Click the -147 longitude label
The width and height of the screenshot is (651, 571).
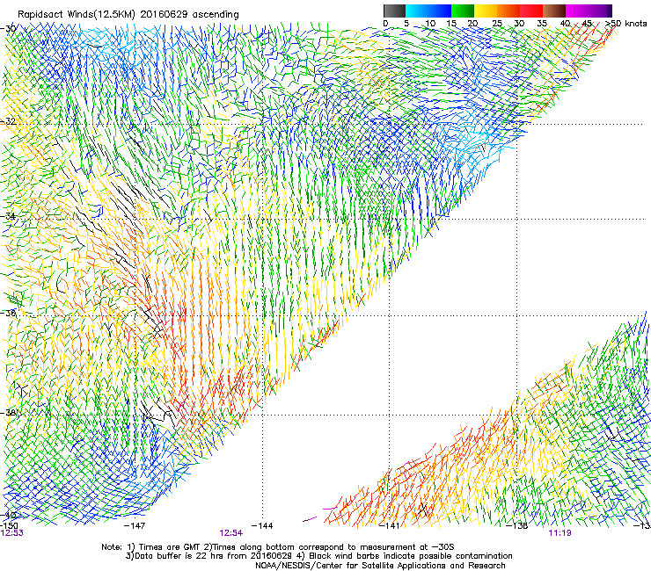135,525
